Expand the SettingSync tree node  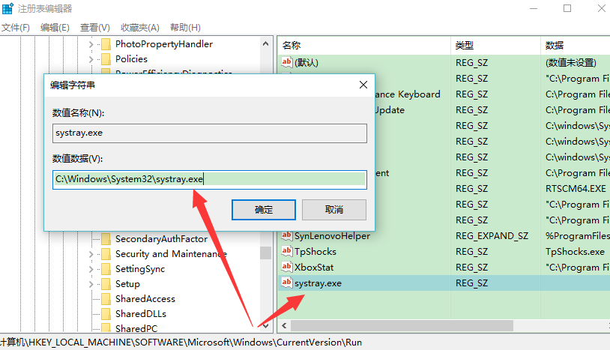point(91,269)
